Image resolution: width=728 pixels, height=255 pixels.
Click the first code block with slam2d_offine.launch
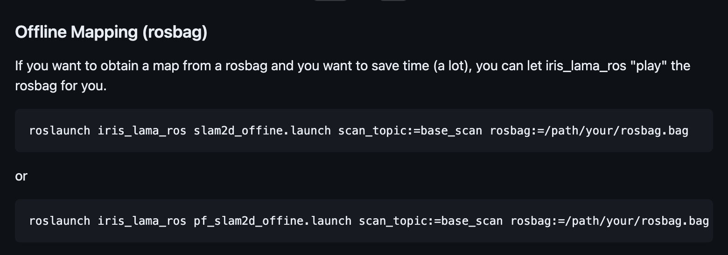(x=364, y=130)
